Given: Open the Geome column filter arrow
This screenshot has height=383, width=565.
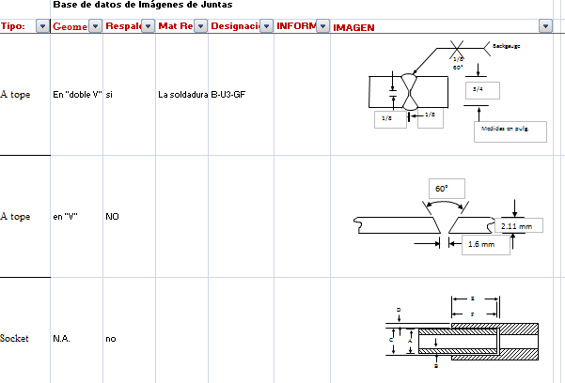Looking at the screenshot, I should tap(96, 26).
